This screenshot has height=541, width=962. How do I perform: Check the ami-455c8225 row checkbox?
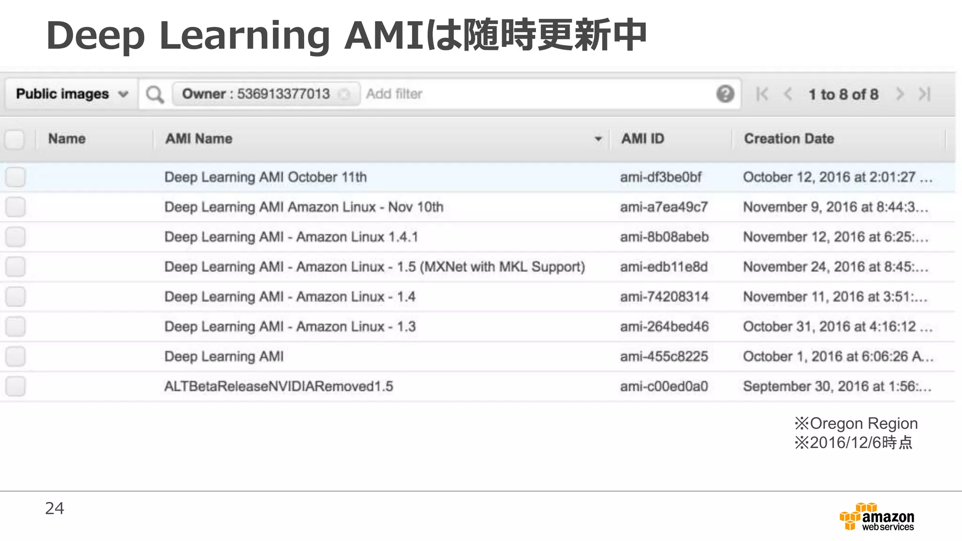coord(16,356)
